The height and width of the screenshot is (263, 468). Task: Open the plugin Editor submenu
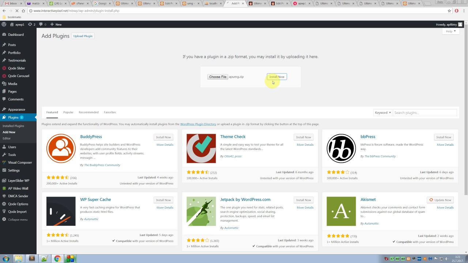point(7,138)
